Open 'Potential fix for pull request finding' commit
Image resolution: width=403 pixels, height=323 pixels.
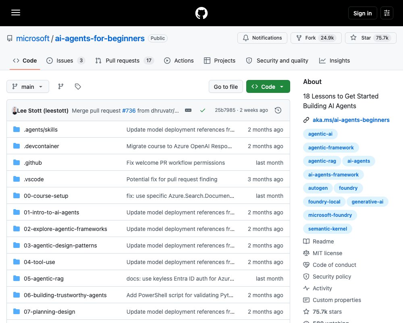tap(172, 179)
